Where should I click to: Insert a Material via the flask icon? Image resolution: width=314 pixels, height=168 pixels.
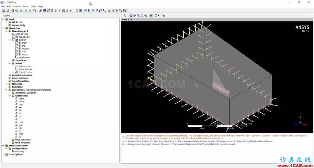52,10
